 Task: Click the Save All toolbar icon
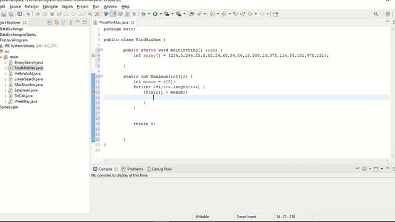[x=11, y=14]
